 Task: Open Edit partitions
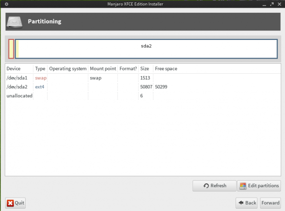coord(259,186)
